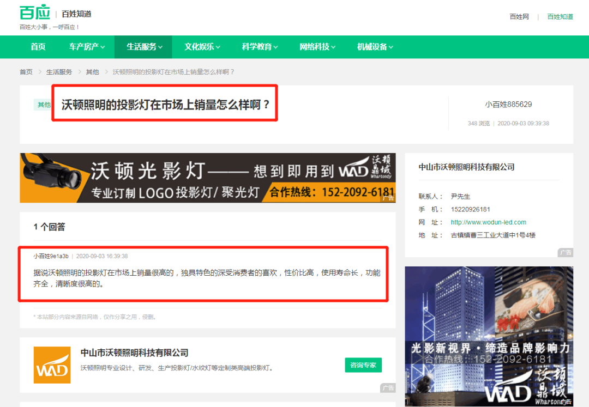Open the wodun-led.com website link

pyautogui.click(x=488, y=222)
